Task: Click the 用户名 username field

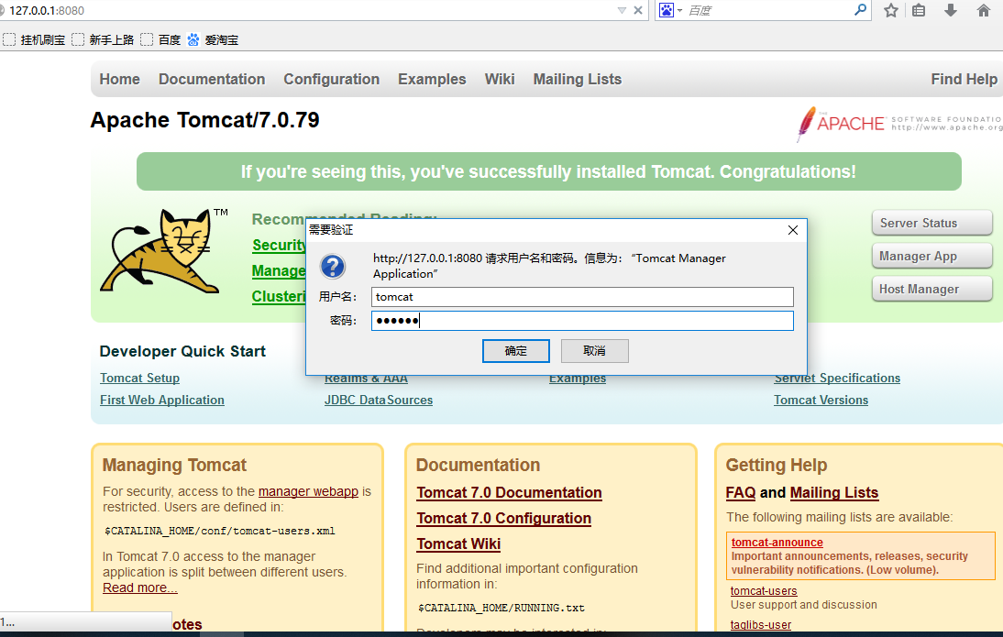Action: (x=582, y=297)
